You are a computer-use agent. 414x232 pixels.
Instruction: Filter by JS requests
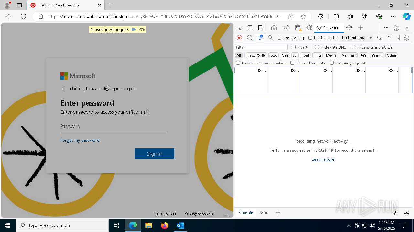click(x=295, y=55)
